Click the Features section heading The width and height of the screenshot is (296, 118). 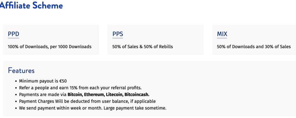[21, 71]
